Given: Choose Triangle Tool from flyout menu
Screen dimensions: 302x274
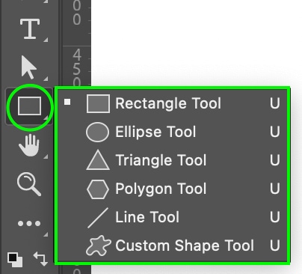Looking at the screenshot, I should click(x=172, y=160).
